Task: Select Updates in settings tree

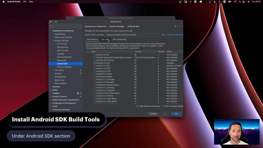Action: point(60,54)
